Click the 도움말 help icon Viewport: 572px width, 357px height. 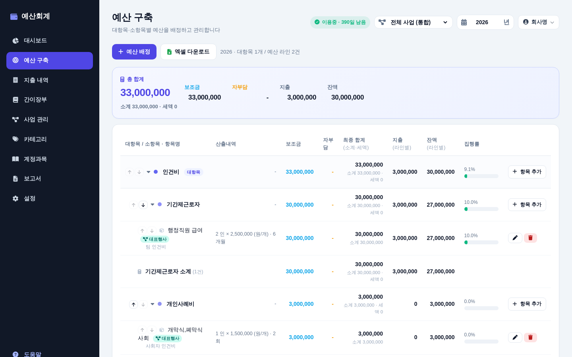click(15, 354)
